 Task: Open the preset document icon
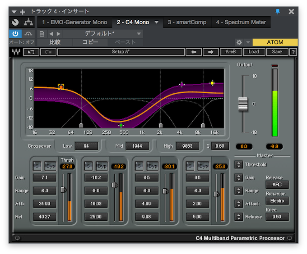click(42, 34)
